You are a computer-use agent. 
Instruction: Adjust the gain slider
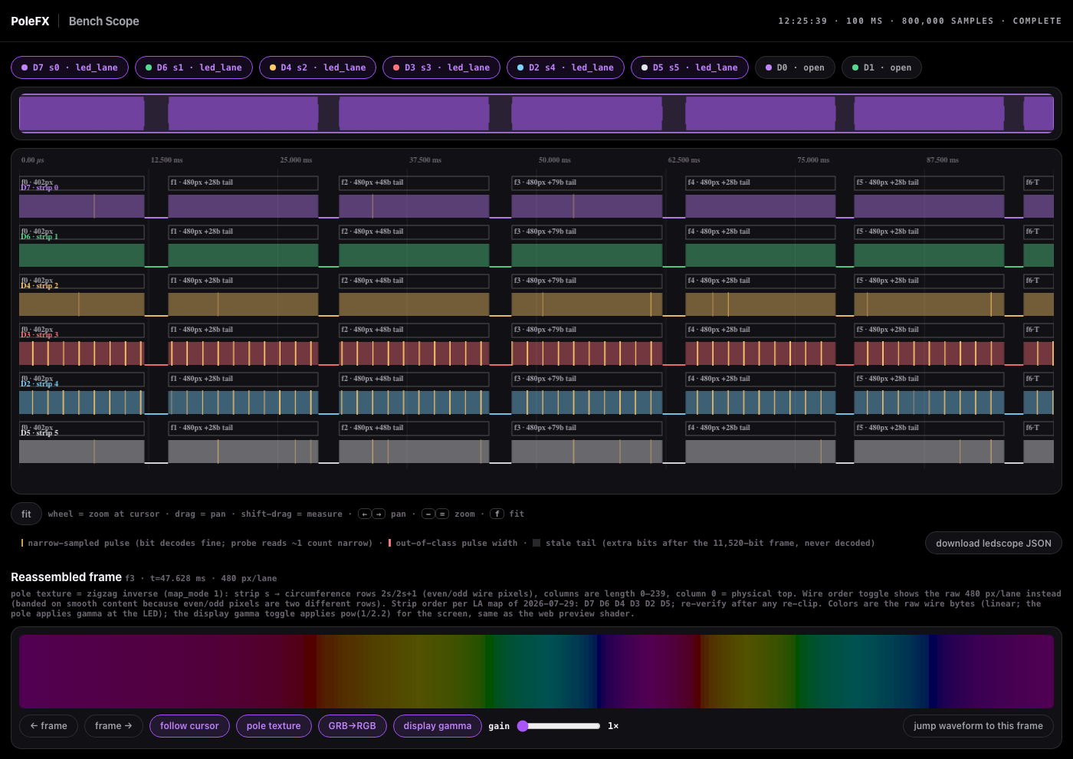[559, 726]
